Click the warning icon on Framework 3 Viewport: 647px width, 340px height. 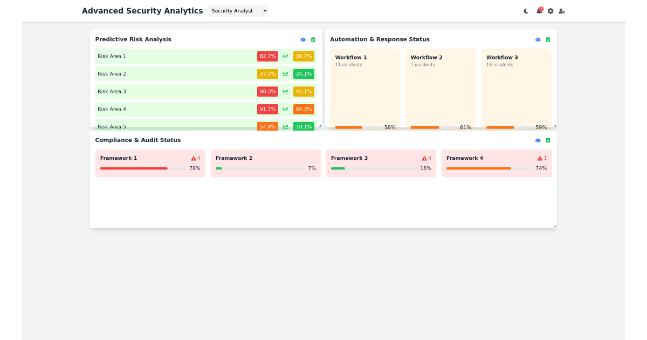(x=424, y=159)
